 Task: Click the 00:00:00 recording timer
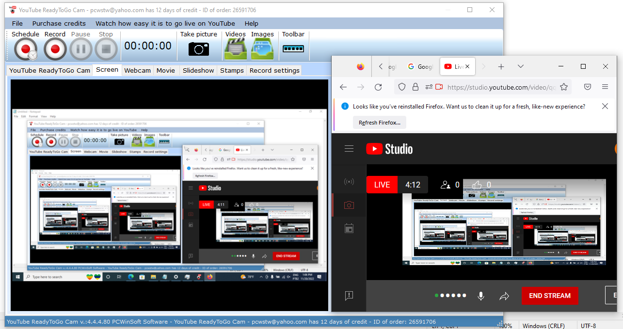148,46
